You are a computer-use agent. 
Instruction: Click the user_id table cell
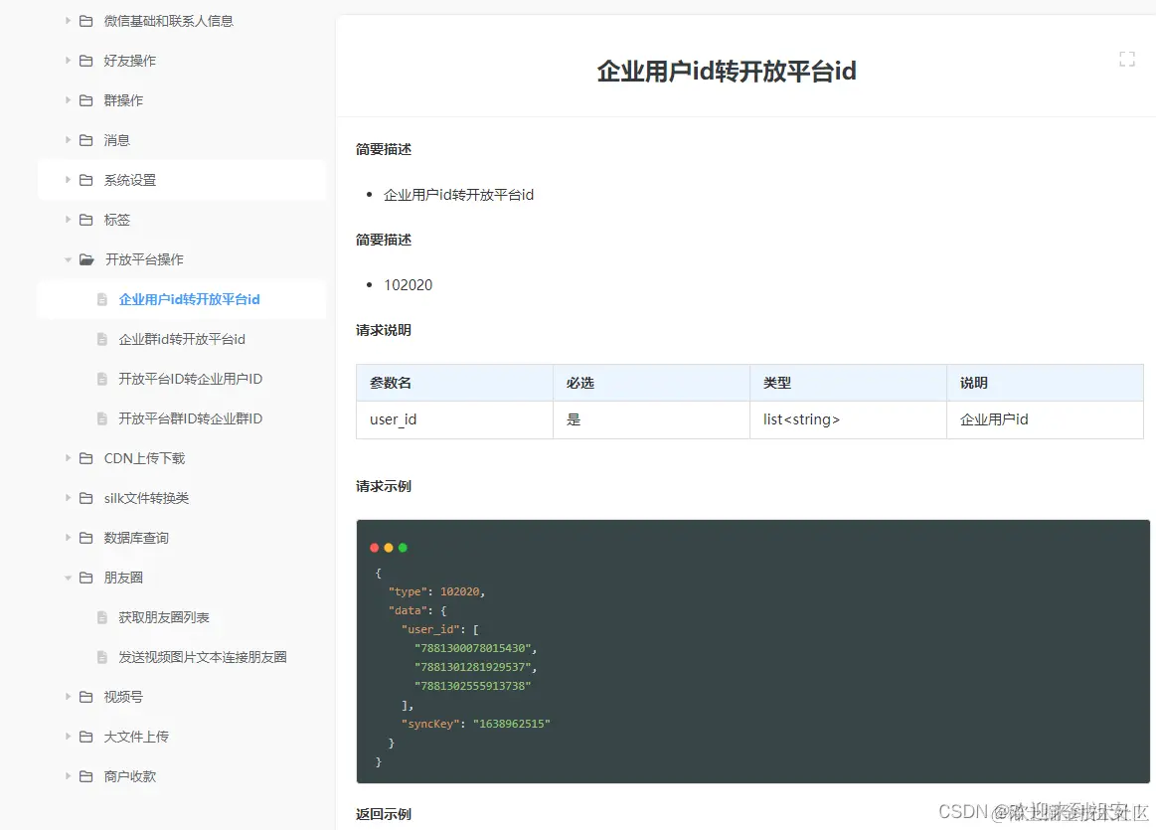click(x=455, y=420)
